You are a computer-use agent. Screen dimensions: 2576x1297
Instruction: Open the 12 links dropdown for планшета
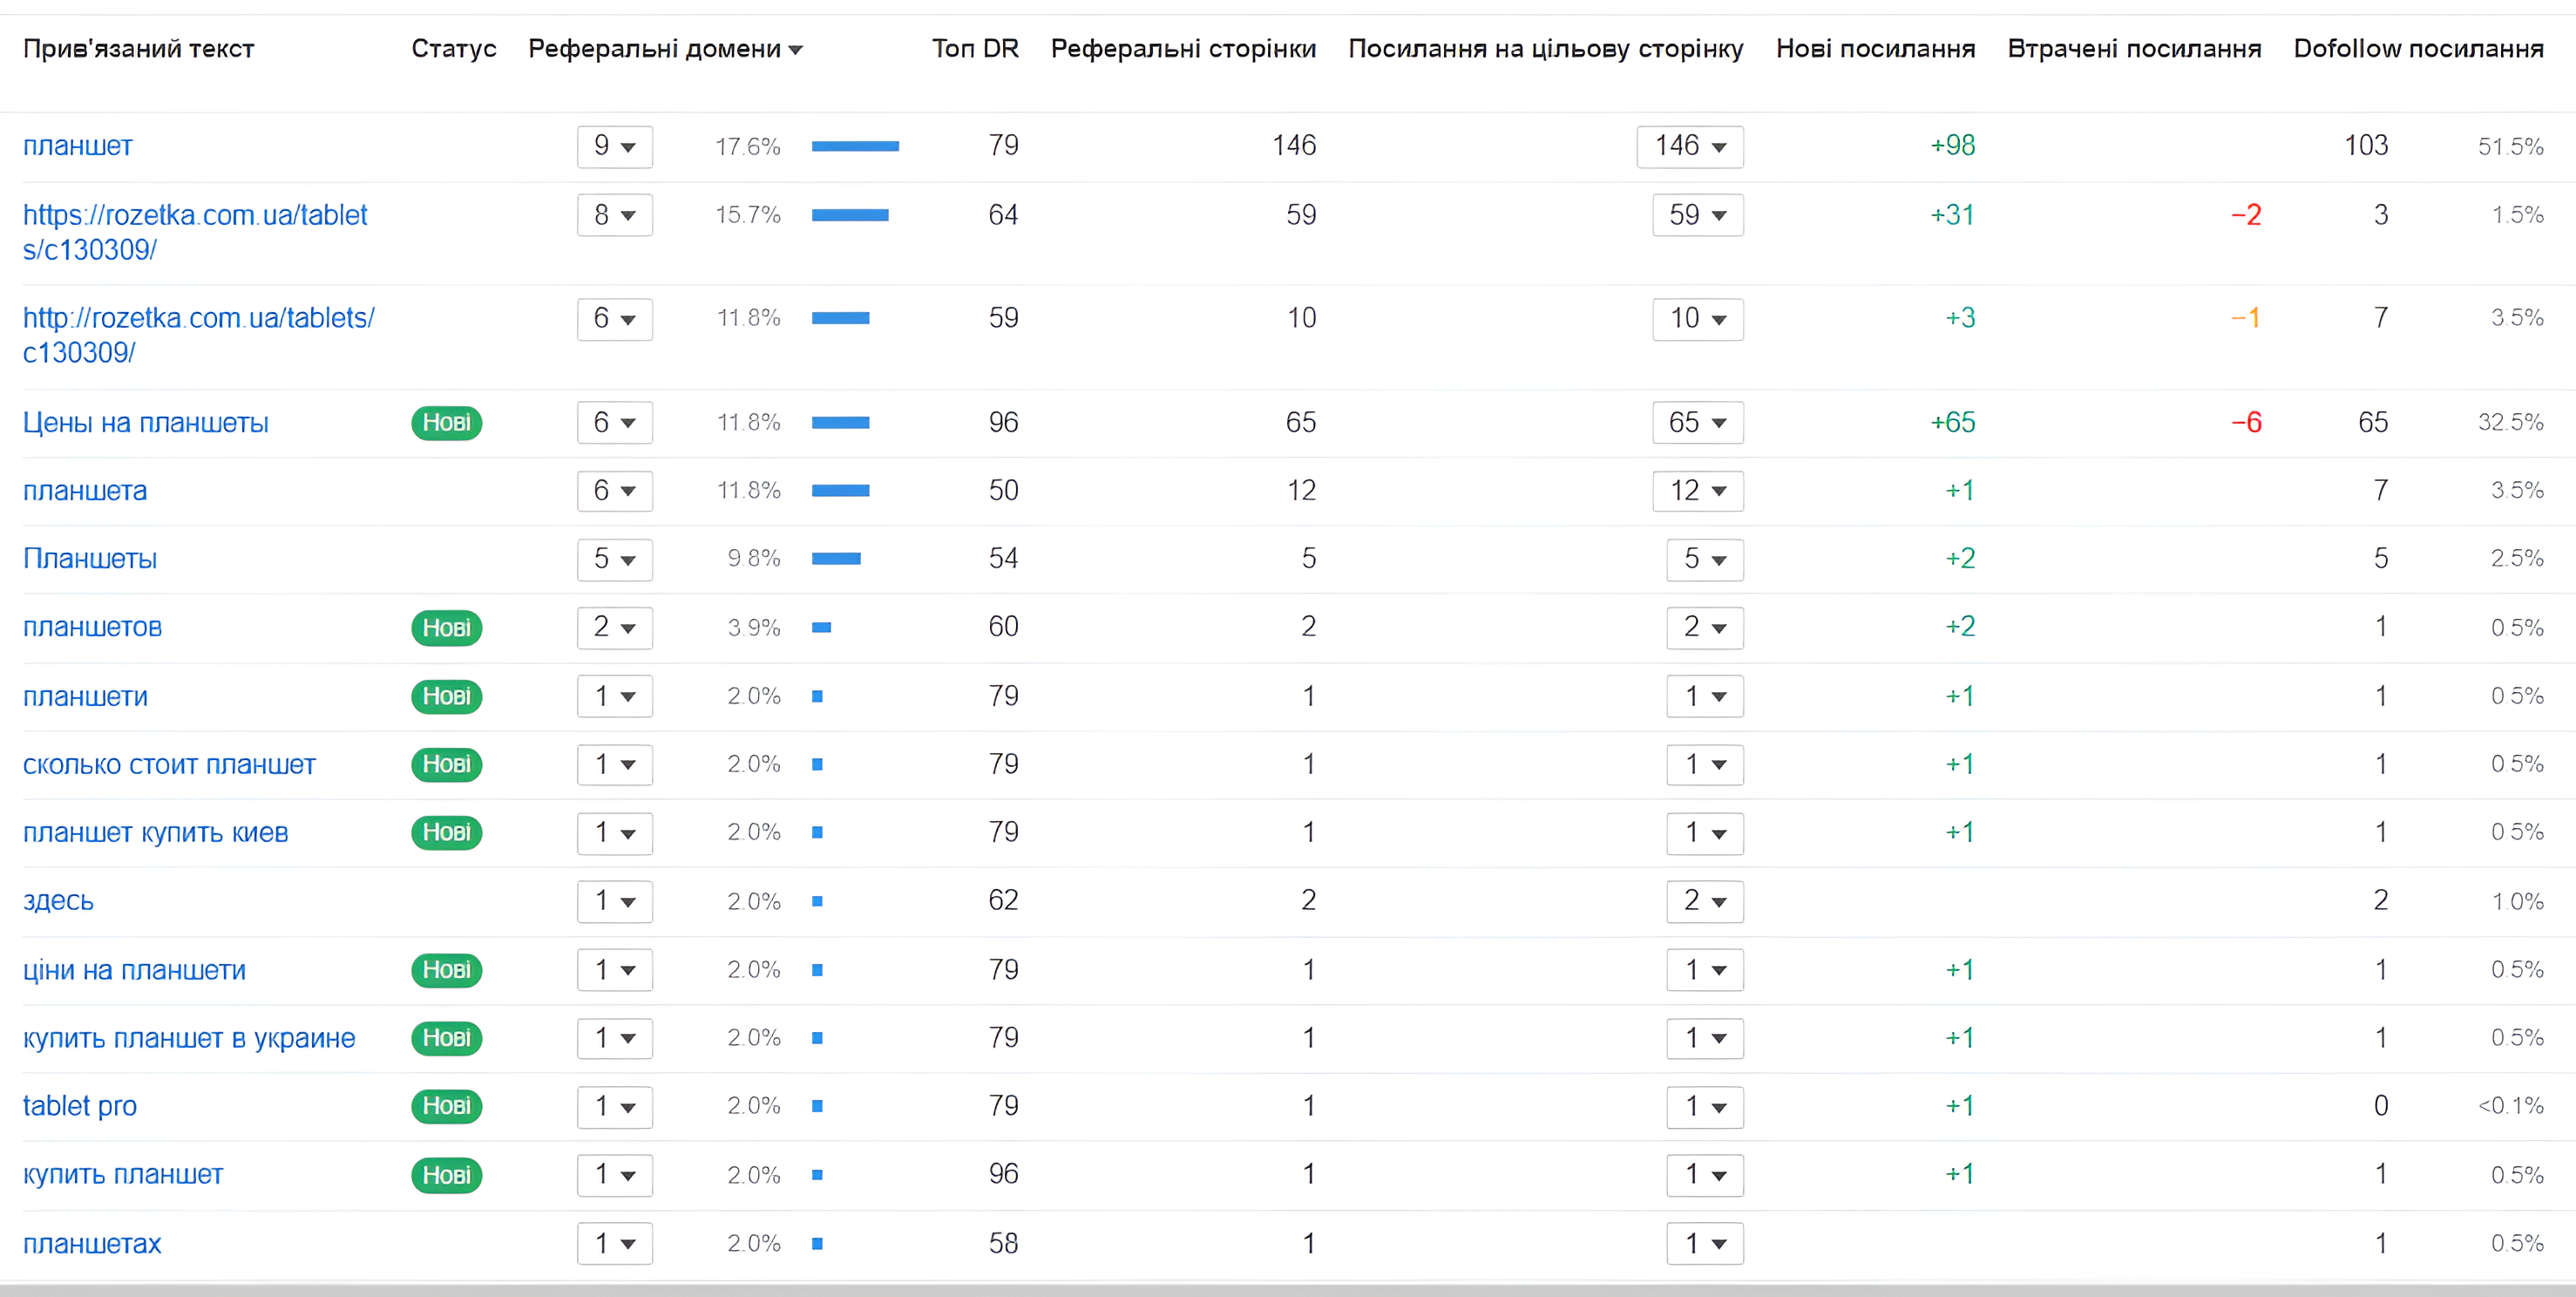click(1698, 491)
